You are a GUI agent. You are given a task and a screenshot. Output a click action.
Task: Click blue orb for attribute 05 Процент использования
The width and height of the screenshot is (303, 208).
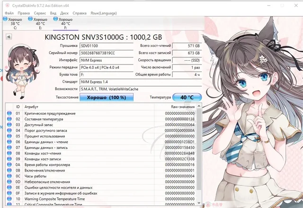click(9, 136)
